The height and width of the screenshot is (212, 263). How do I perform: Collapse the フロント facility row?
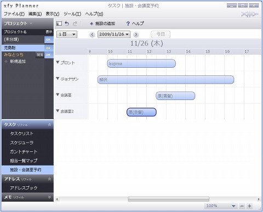(58, 62)
